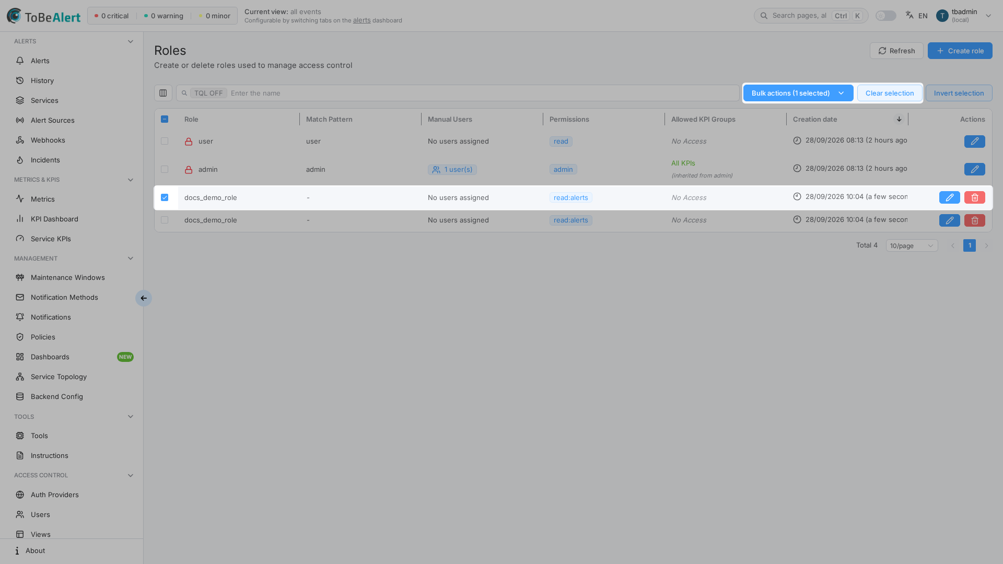Click the tbadmin avatar icon

[x=942, y=16]
